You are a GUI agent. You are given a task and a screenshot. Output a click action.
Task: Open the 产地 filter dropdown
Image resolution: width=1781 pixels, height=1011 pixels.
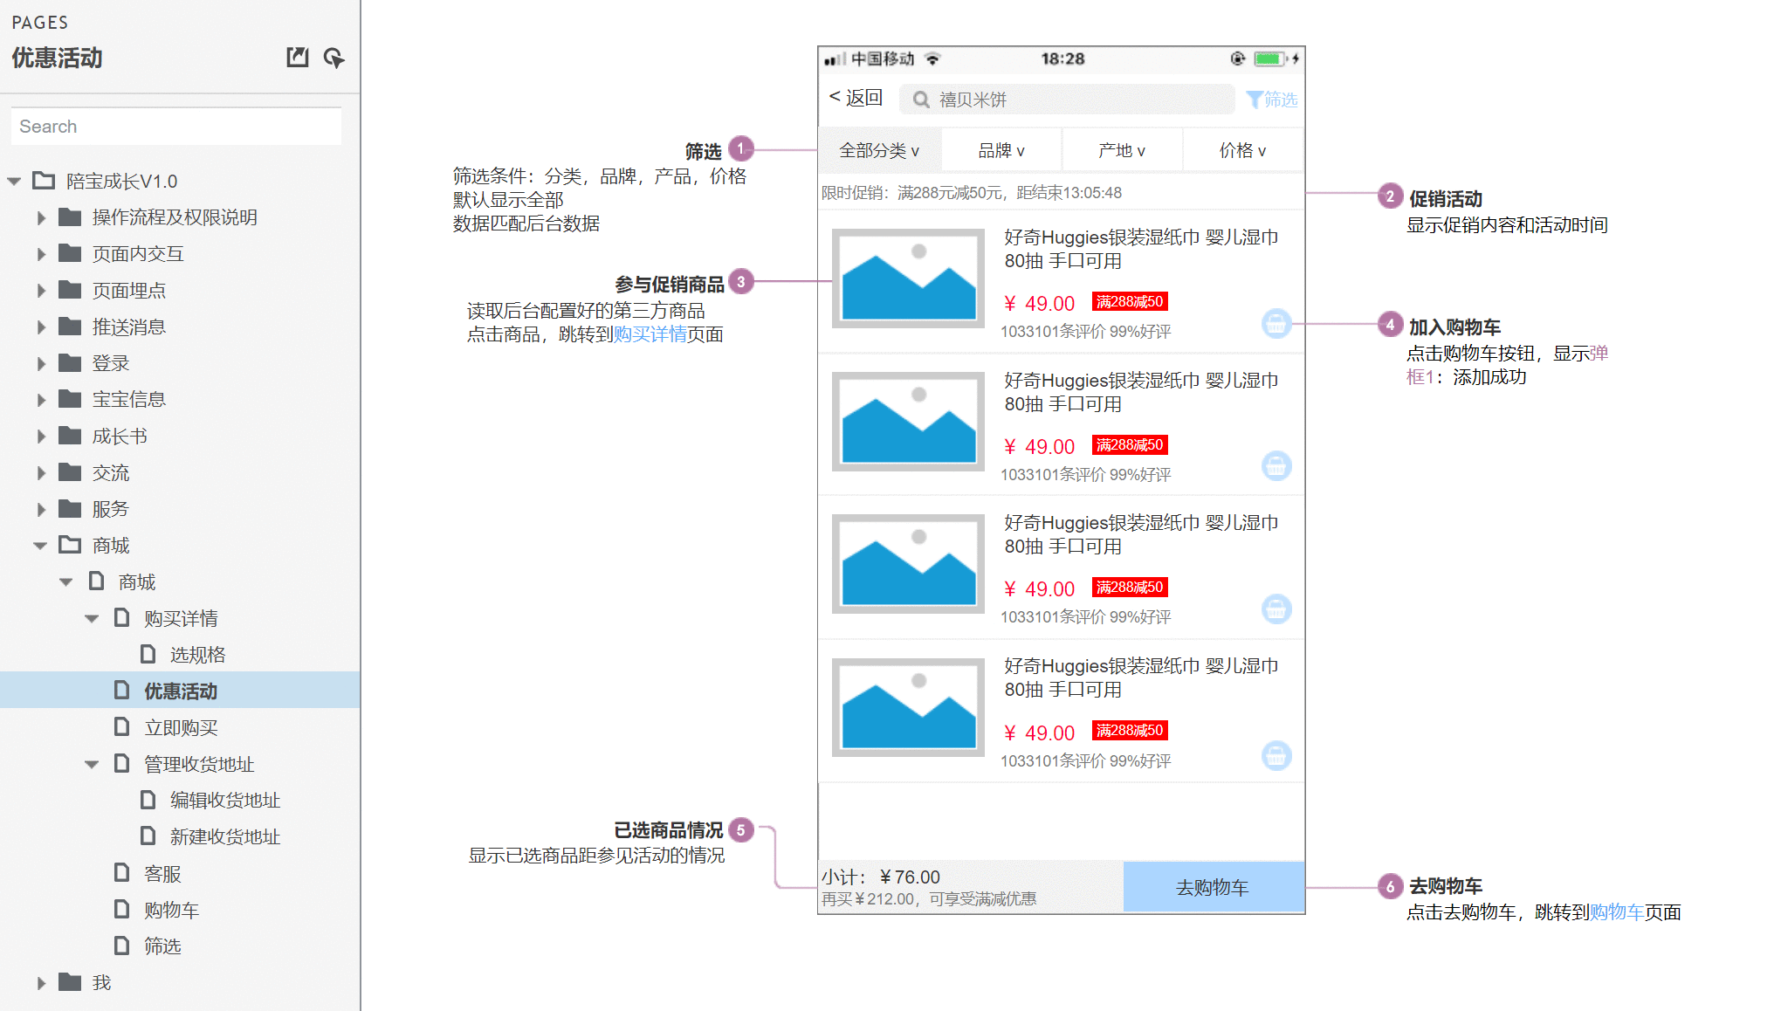point(1122,150)
